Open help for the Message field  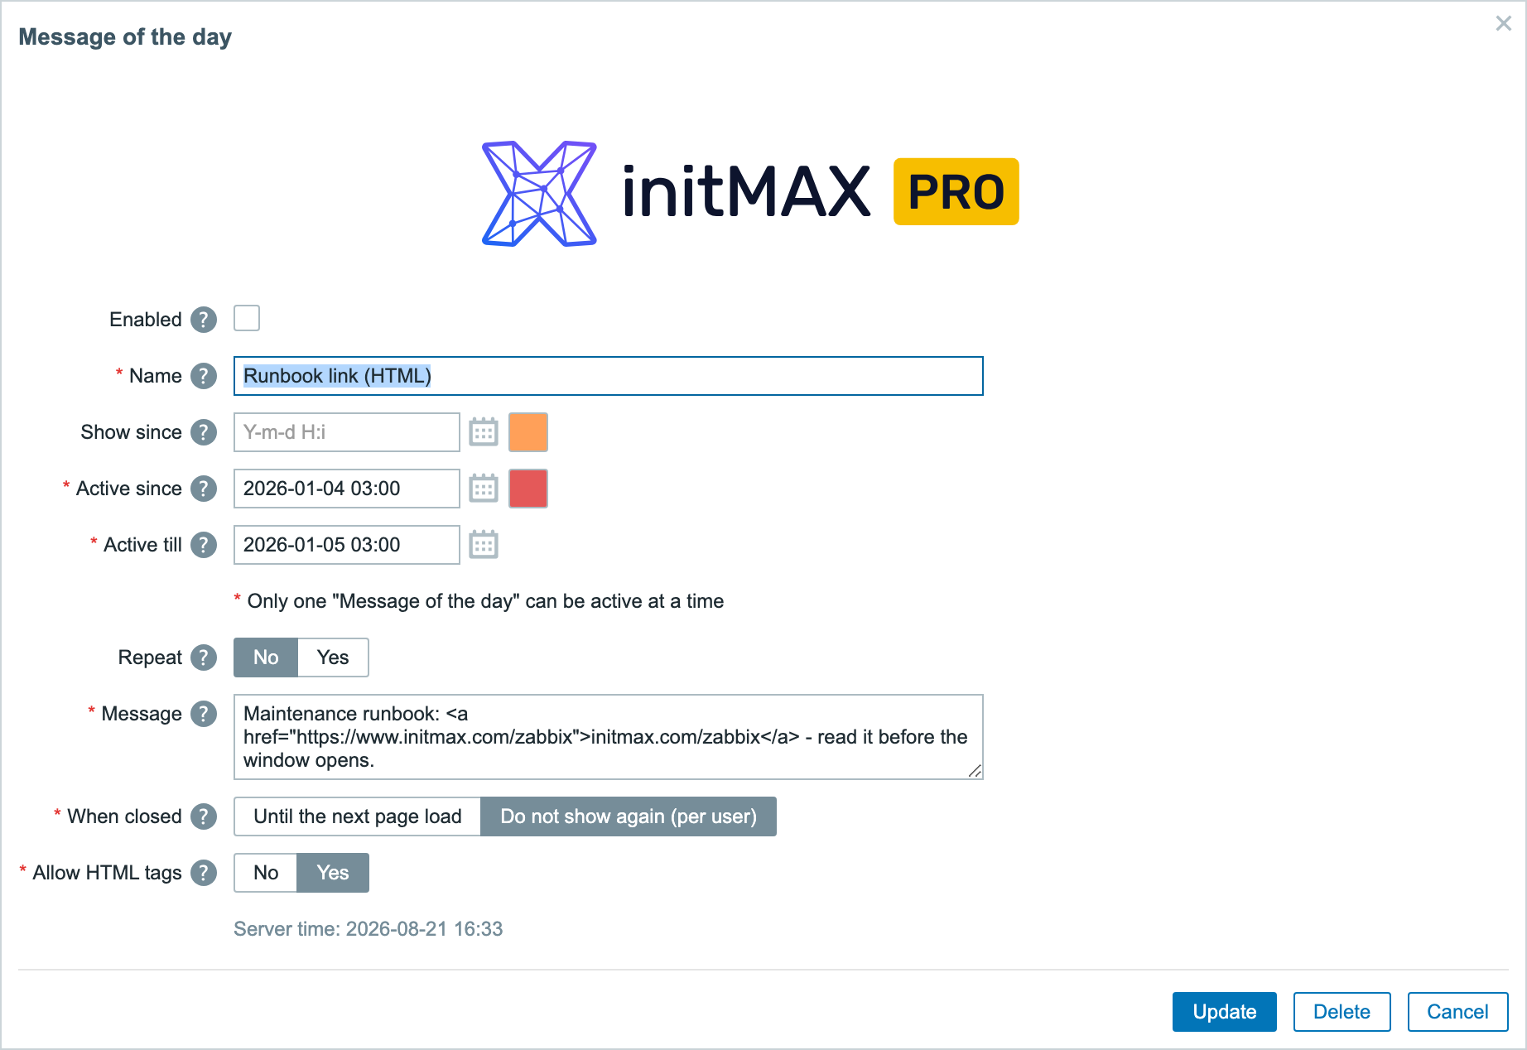click(204, 714)
